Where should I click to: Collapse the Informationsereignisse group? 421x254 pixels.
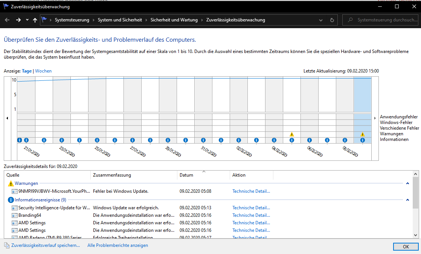407,200
